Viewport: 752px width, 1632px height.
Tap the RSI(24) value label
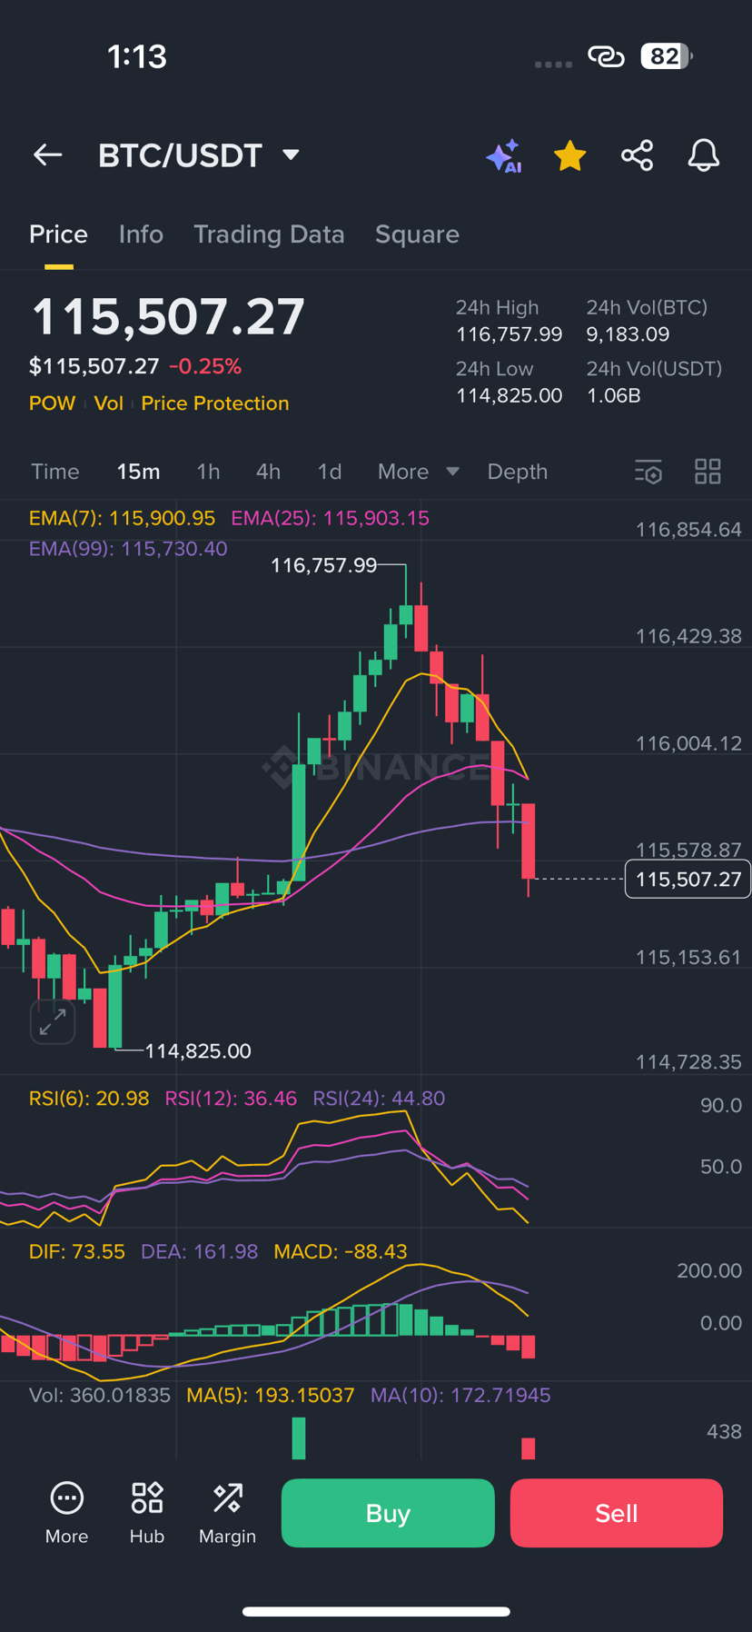(x=379, y=1099)
